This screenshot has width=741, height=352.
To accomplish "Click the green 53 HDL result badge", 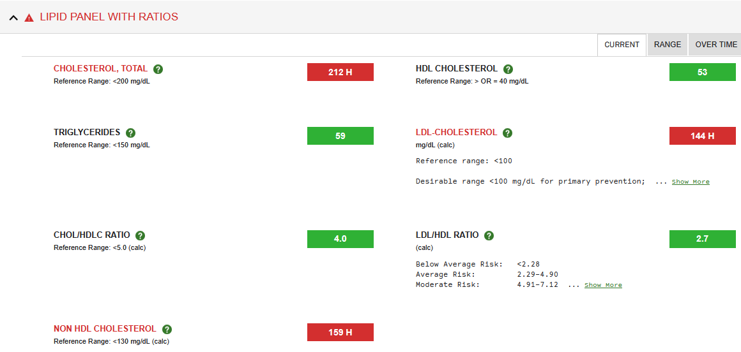I will tap(702, 72).
